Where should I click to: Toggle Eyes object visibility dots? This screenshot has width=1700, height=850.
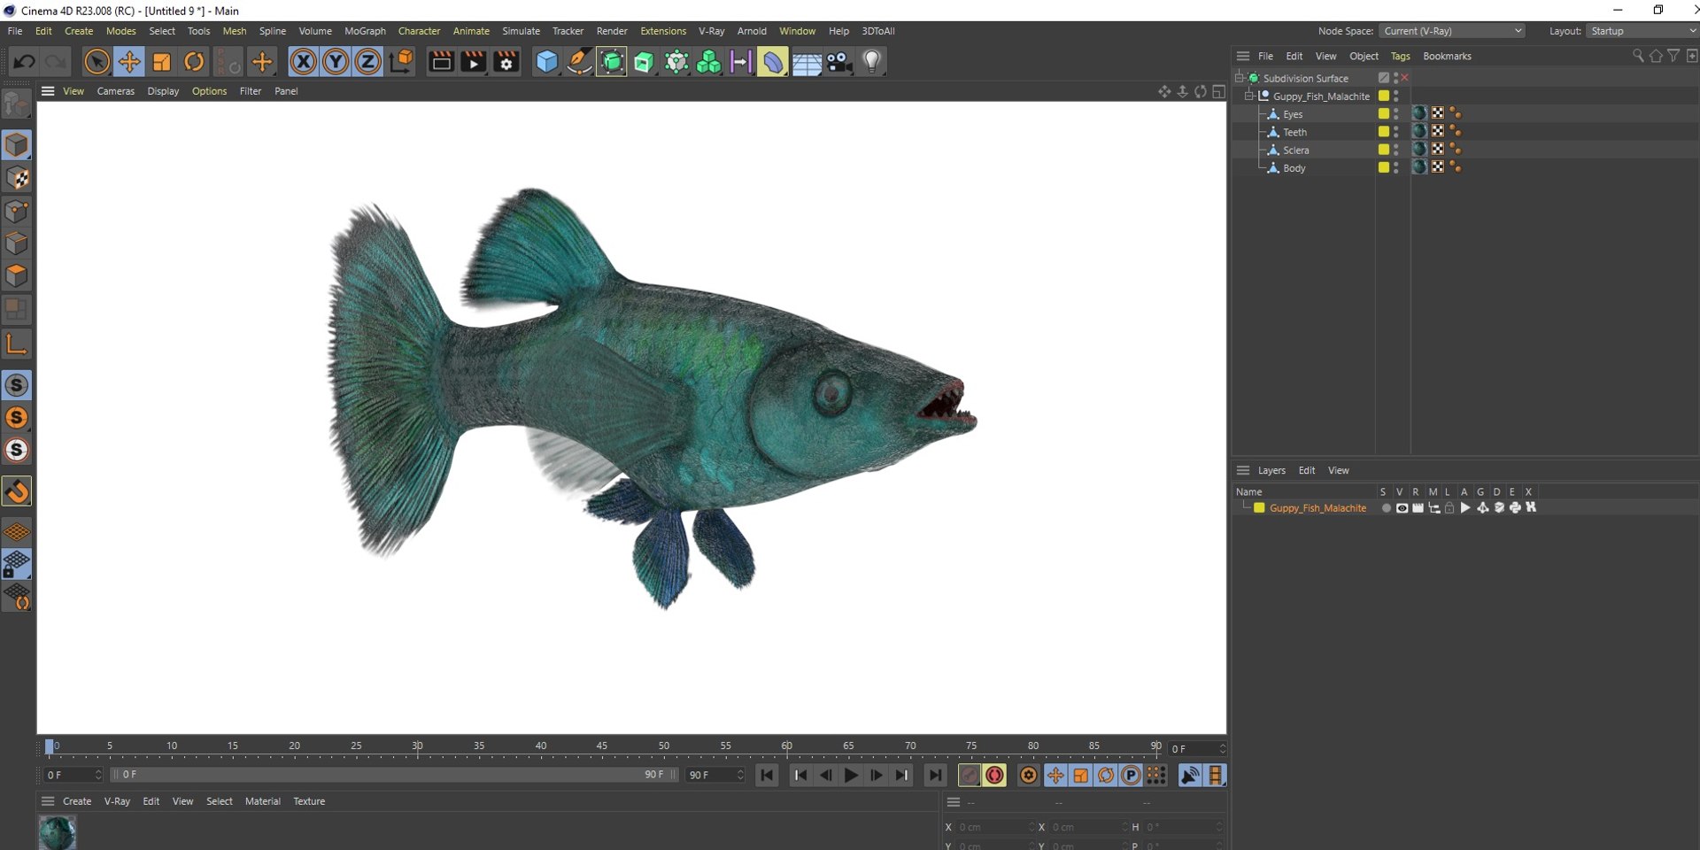click(x=1396, y=114)
